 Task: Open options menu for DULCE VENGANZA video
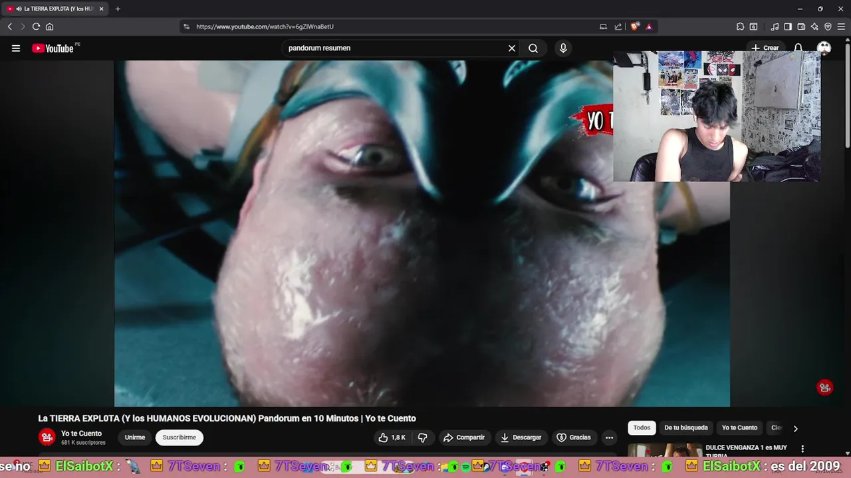(802, 449)
